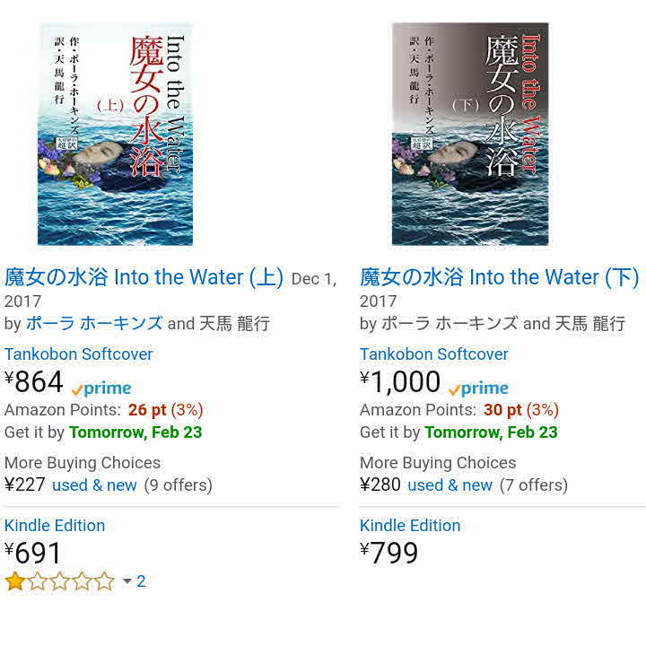Click the Prime logo beside ¥864

point(101,388)
